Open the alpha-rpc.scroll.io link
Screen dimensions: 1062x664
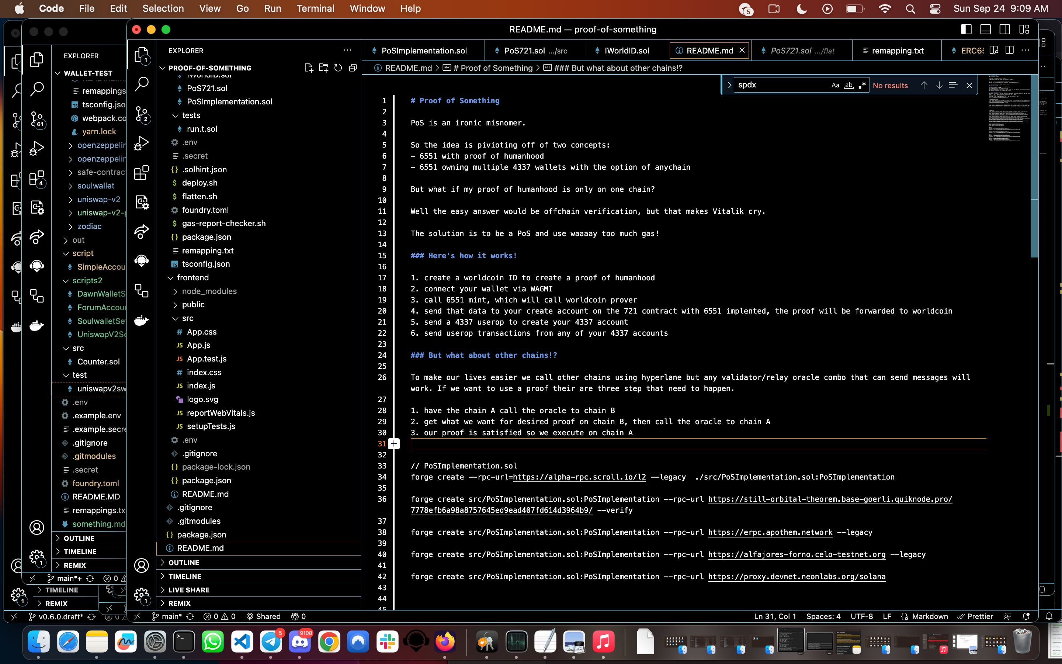pos(579,477)
